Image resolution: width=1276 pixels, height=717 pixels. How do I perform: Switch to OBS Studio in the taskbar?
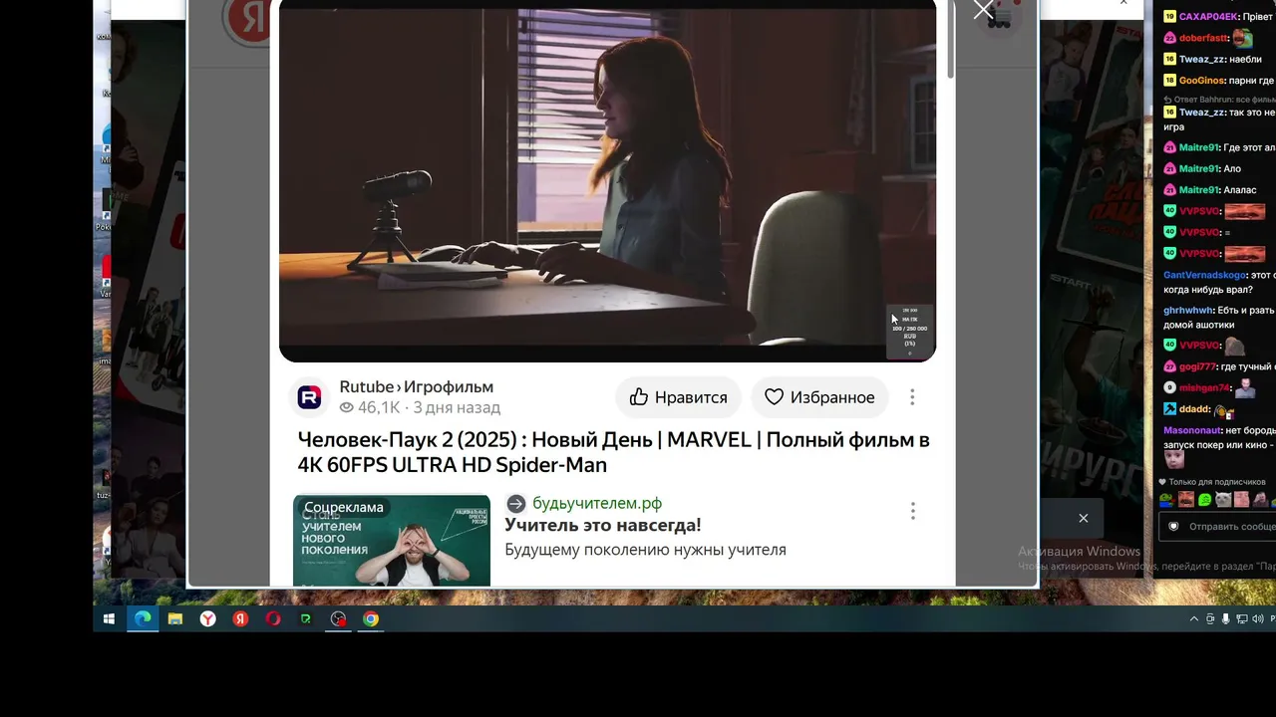[339, 618]
